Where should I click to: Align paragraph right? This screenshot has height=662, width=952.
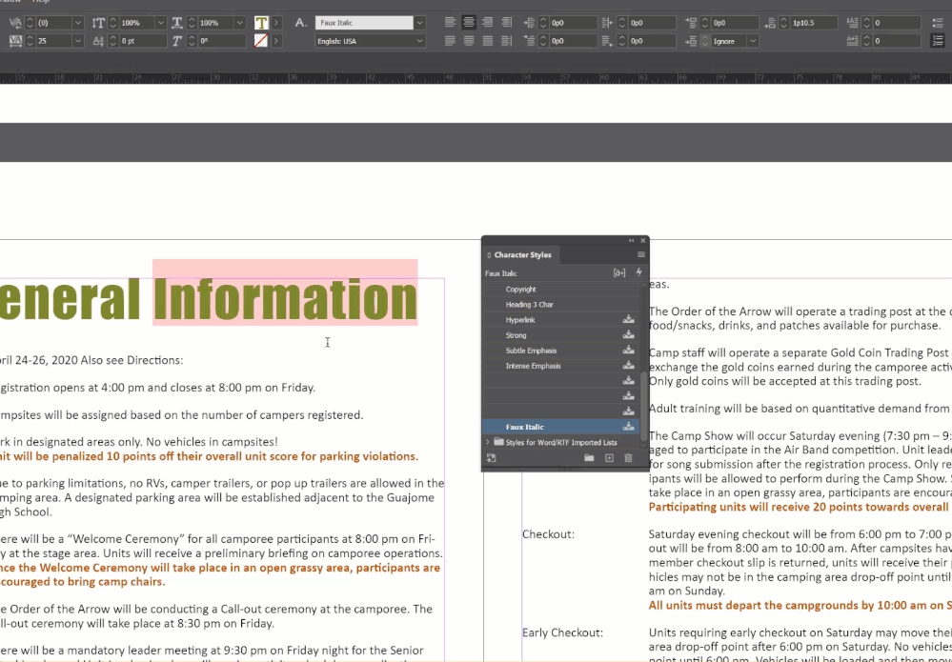(x=488, y=23)
